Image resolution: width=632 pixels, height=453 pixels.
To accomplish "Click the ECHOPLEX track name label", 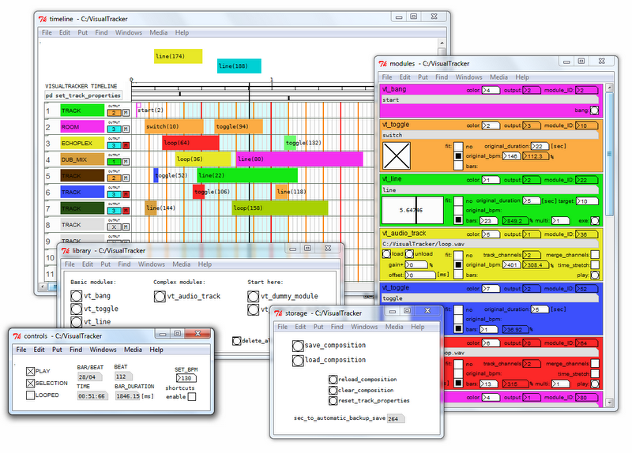I will click(82, 143).
